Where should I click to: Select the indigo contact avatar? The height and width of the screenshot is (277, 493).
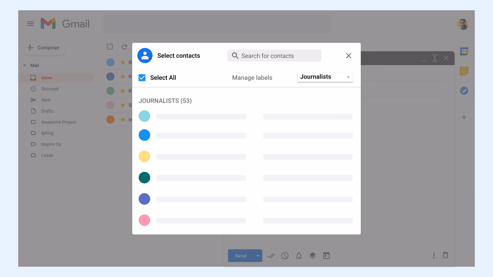pos(144,199)
